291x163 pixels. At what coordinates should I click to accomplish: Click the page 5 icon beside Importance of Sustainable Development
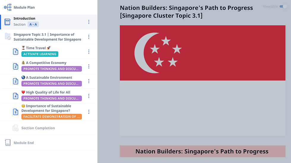point(15,112)
